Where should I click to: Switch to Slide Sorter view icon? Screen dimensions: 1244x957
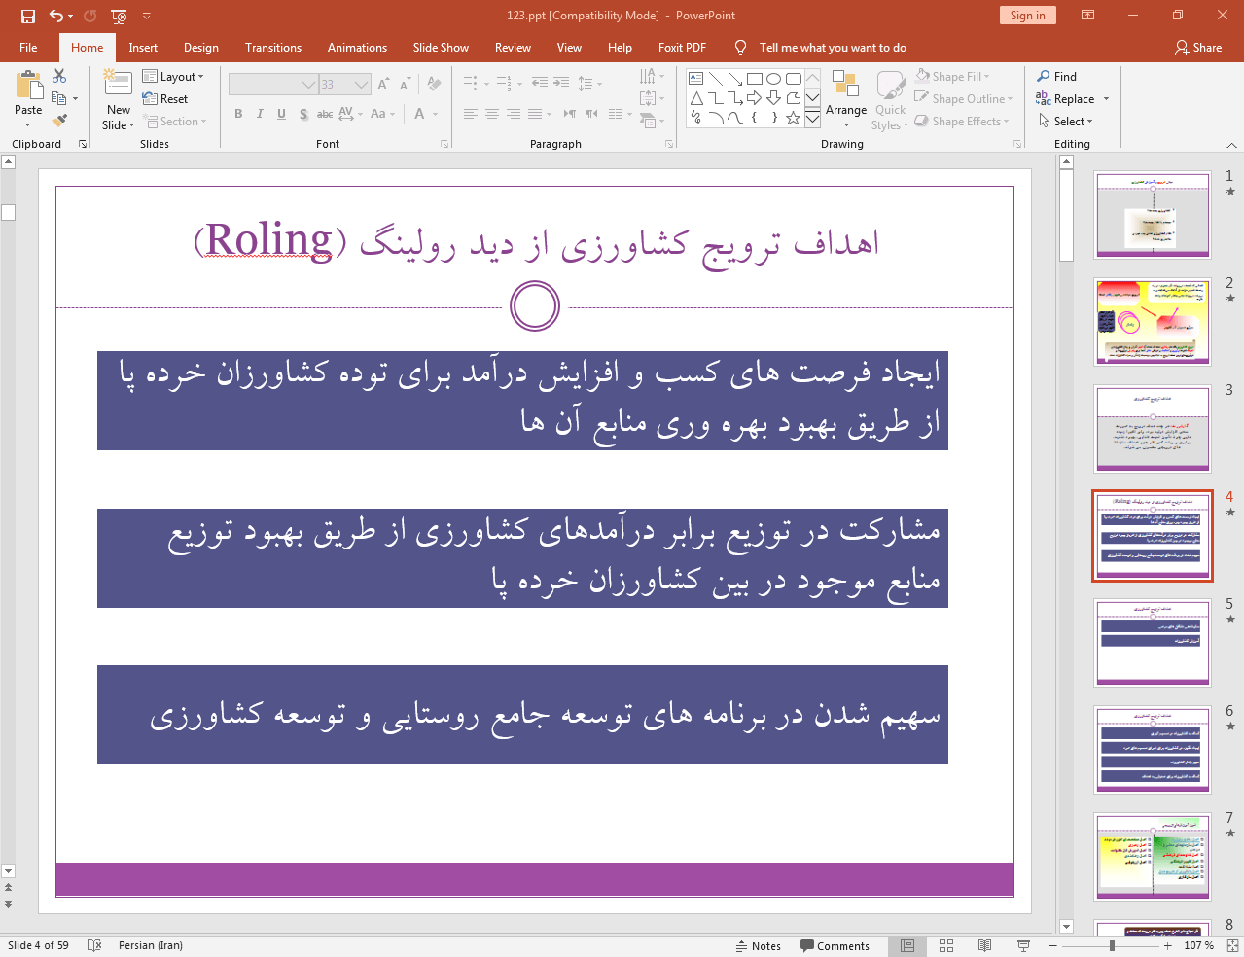click(946, 945)
